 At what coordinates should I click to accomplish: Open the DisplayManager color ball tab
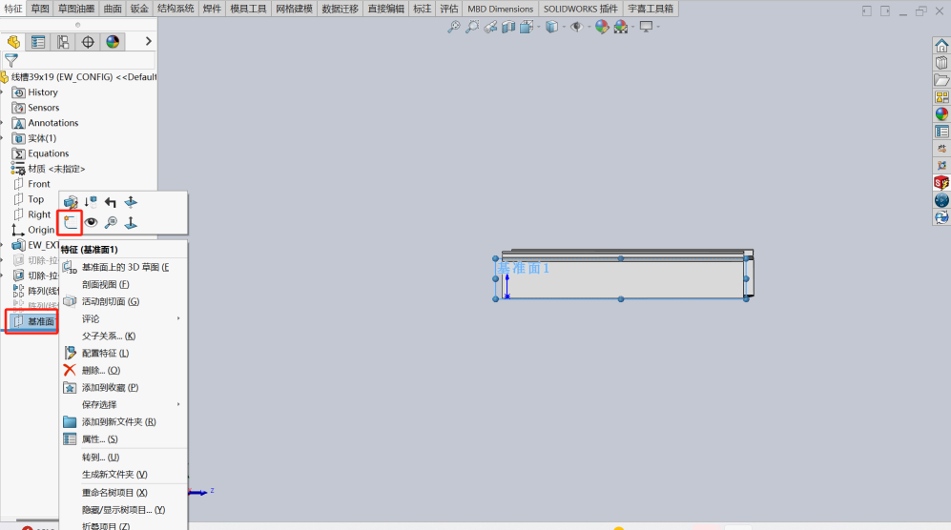click(x=113, y=42)
